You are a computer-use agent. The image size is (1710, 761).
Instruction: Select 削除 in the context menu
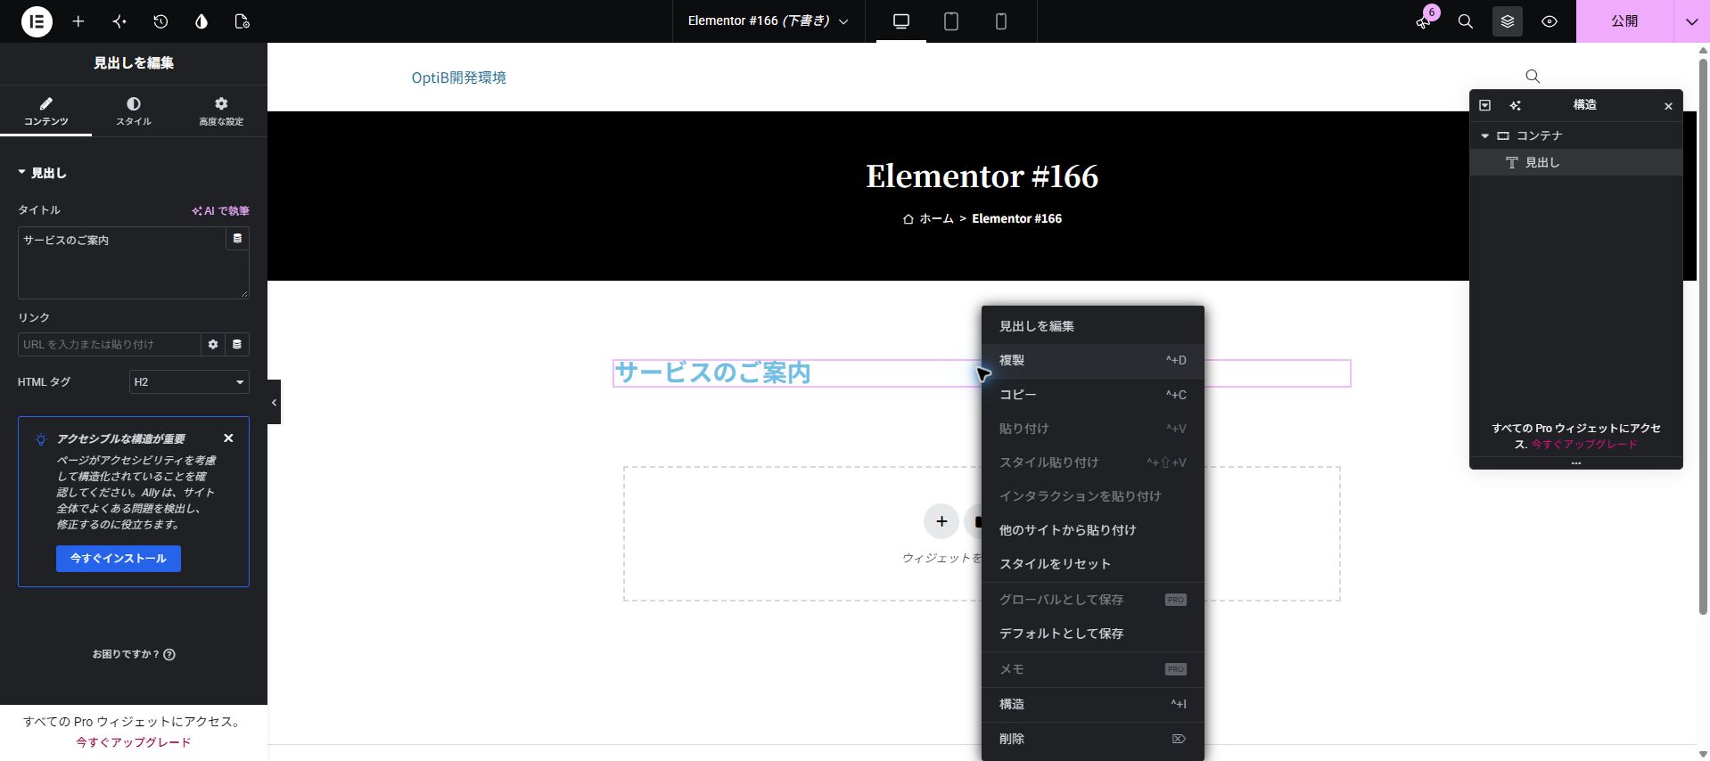tap(1092, 739)
